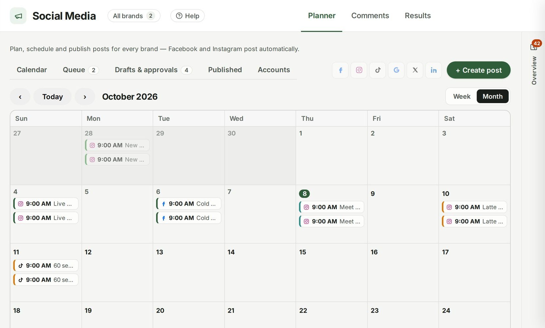Open Help with the question mark button

pos(188,16)
